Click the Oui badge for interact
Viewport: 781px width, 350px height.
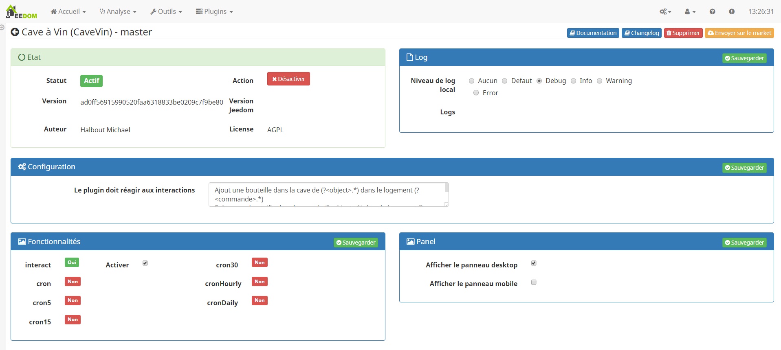72,262
